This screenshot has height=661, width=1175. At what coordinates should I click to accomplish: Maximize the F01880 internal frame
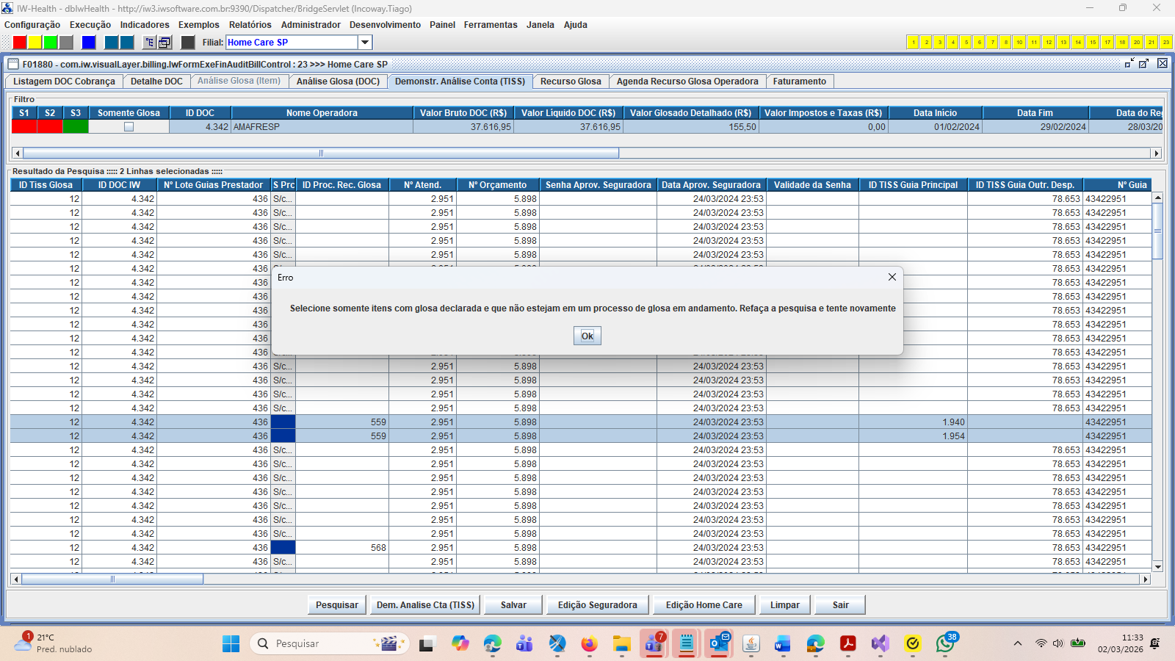pos(1144,64)
